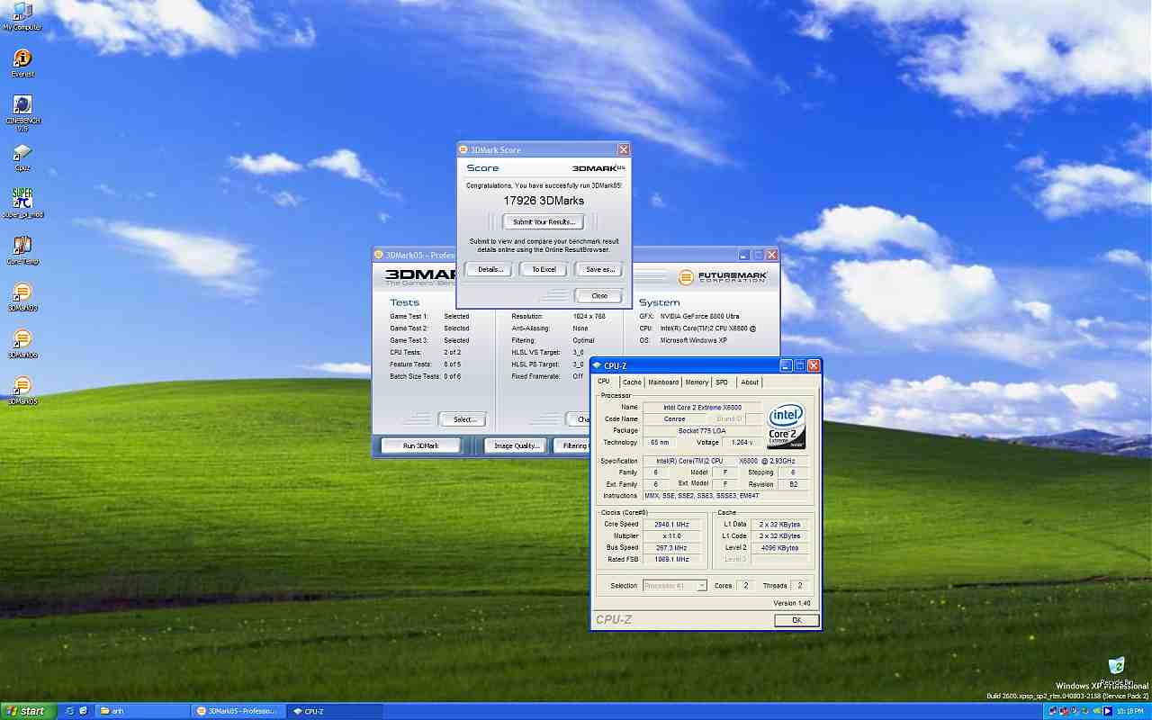
Task: Click the Instructions field in CPU-Z
Action: click(x=727, y=496)
